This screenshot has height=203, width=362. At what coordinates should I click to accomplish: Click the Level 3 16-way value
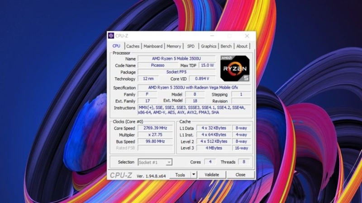241,148
